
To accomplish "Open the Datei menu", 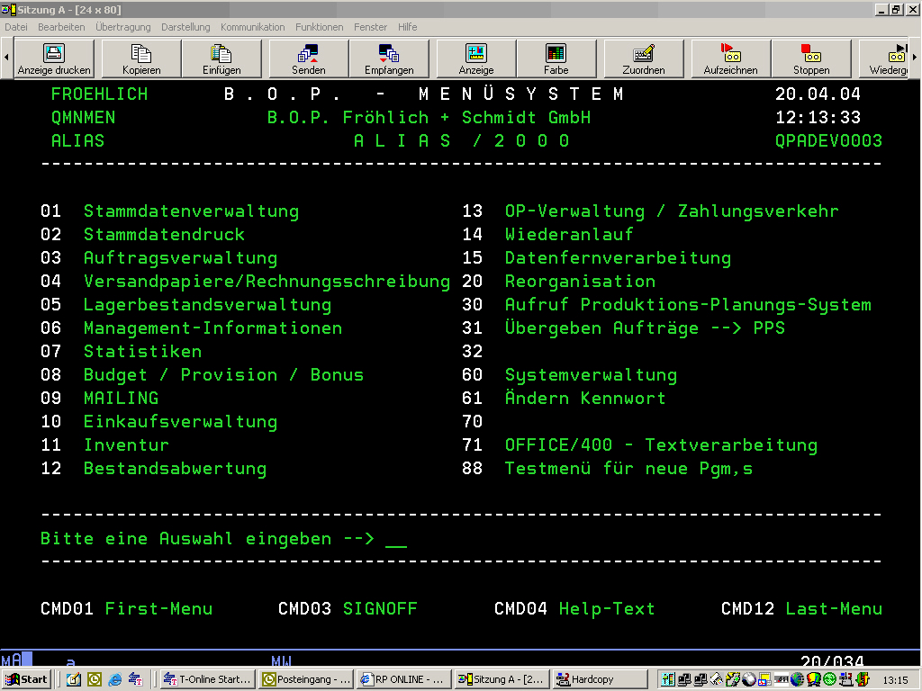I will pyautogui.click(x=16, y=27).
